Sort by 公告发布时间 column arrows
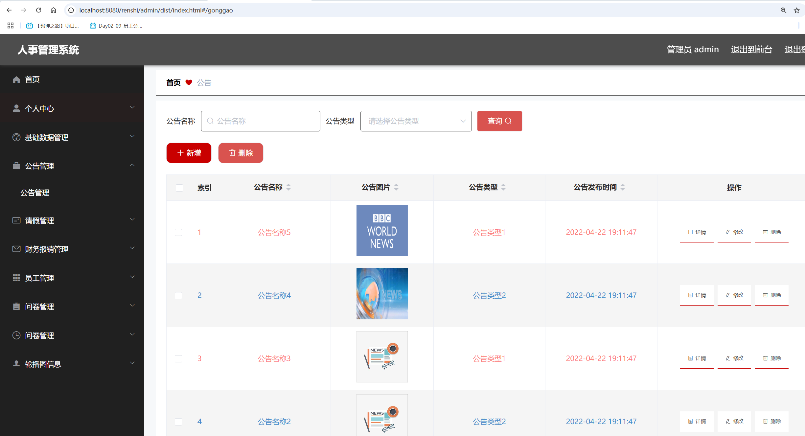The width and height of the screenshot is (805, 436). tap(623, 187)
